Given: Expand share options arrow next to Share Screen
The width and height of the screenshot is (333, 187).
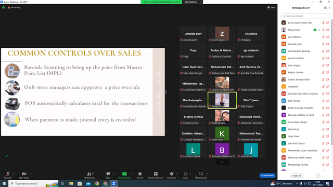Looking at the screenshot, I should click(131, 174).
